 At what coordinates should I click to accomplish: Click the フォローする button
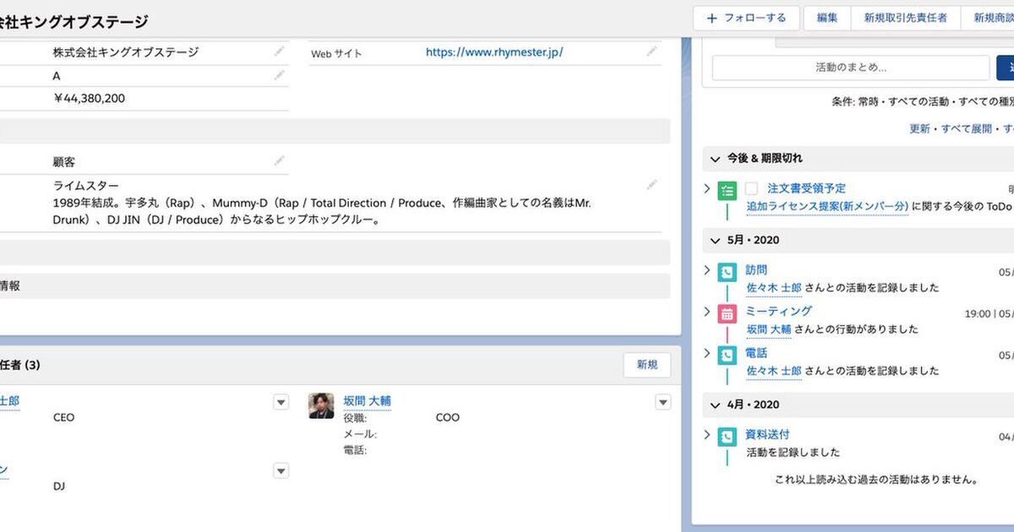pos(746,18)
